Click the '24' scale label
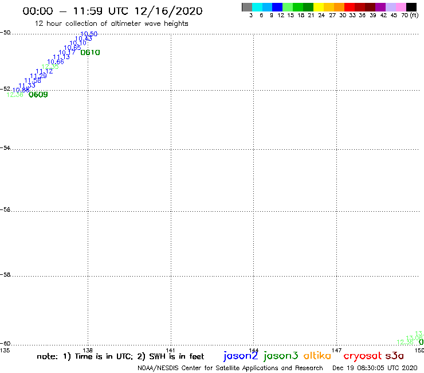Image resolution: width=424 pixels, height=373 pixels. click(x=321, y=15)
